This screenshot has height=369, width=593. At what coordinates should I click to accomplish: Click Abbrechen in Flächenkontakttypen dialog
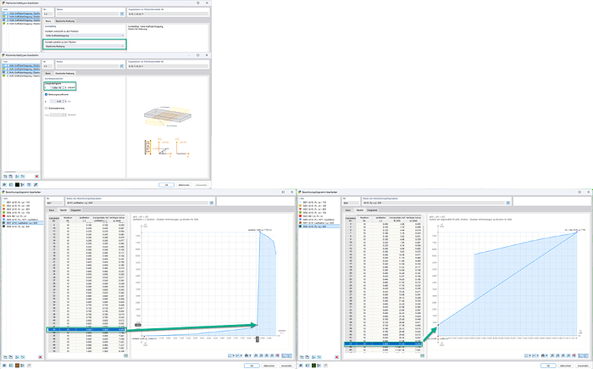pyautogui.click(x=184, y=185)
